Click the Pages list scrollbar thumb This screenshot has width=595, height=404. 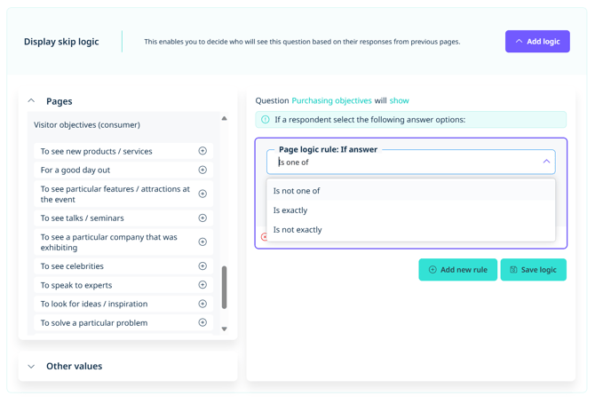click(224, 287)
